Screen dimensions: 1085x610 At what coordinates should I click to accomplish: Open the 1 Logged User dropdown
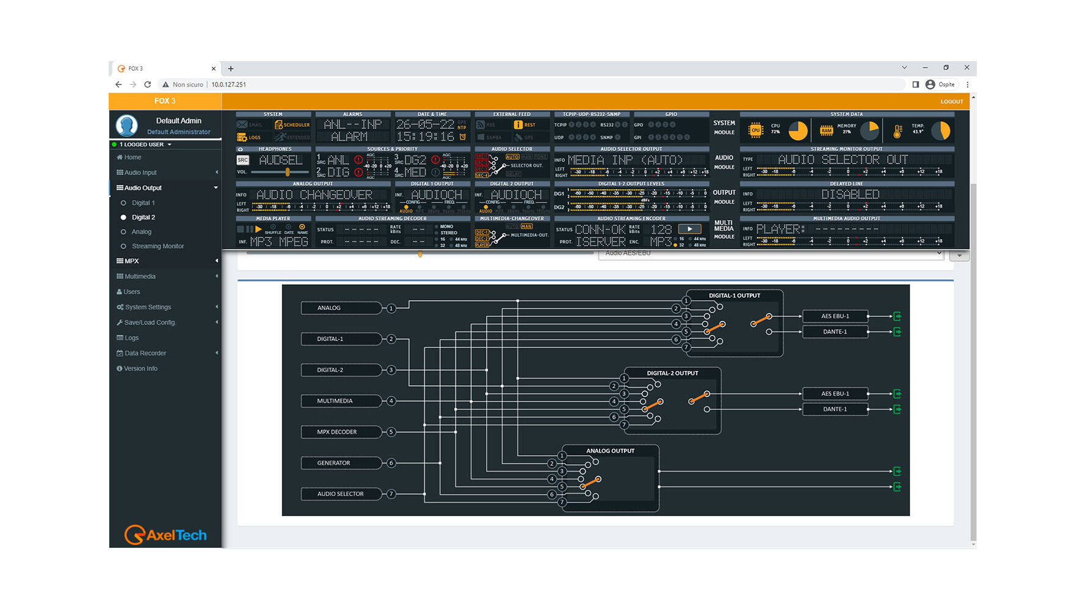(x=145, y=145)
